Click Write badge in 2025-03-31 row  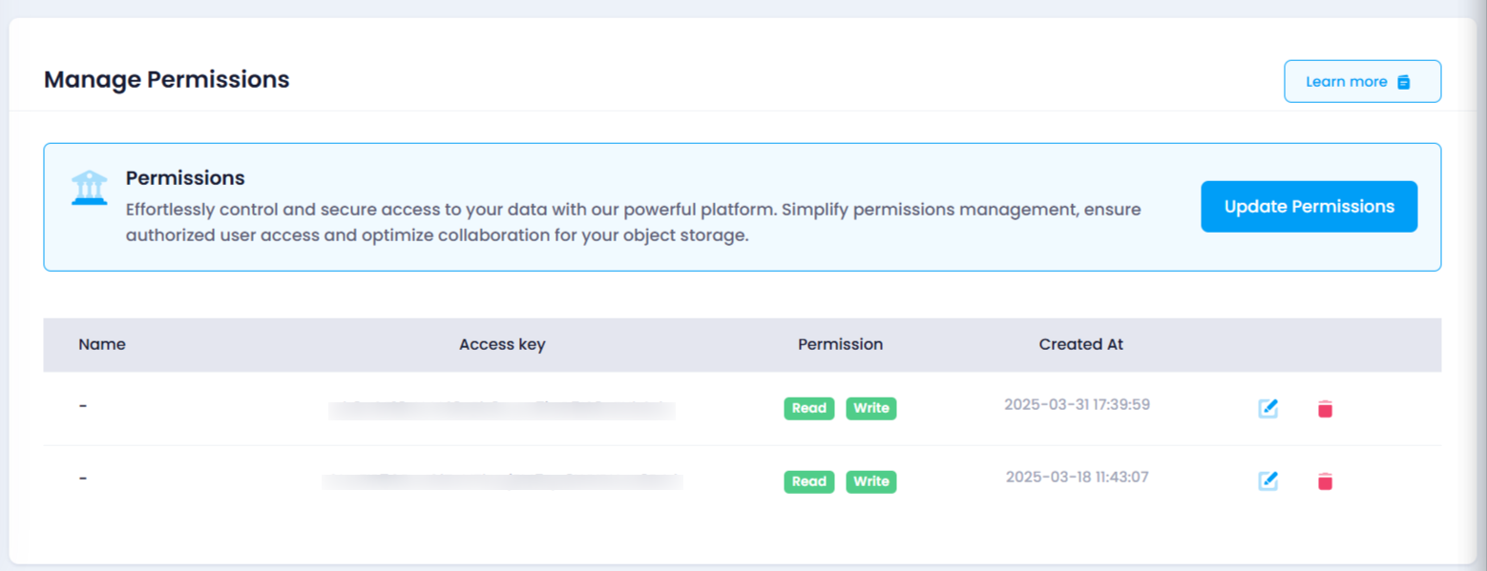[x=871, y=408]
